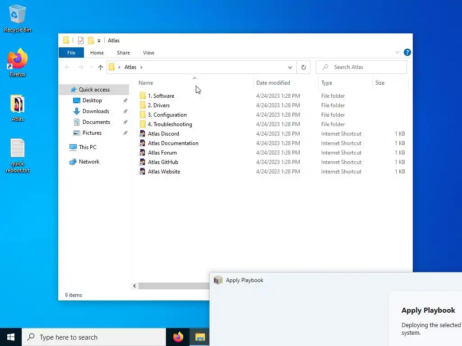Select Desktop in the navigation pane

(92, 100)
